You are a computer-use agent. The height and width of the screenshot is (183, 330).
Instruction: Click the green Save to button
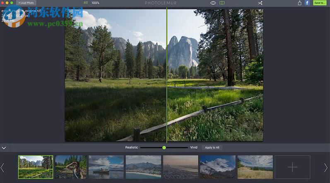coord(320,3)
